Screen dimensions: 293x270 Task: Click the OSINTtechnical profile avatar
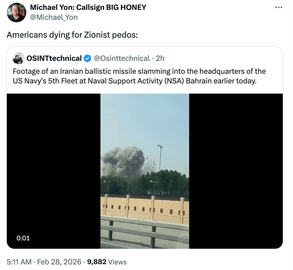(x=19, y=58)
